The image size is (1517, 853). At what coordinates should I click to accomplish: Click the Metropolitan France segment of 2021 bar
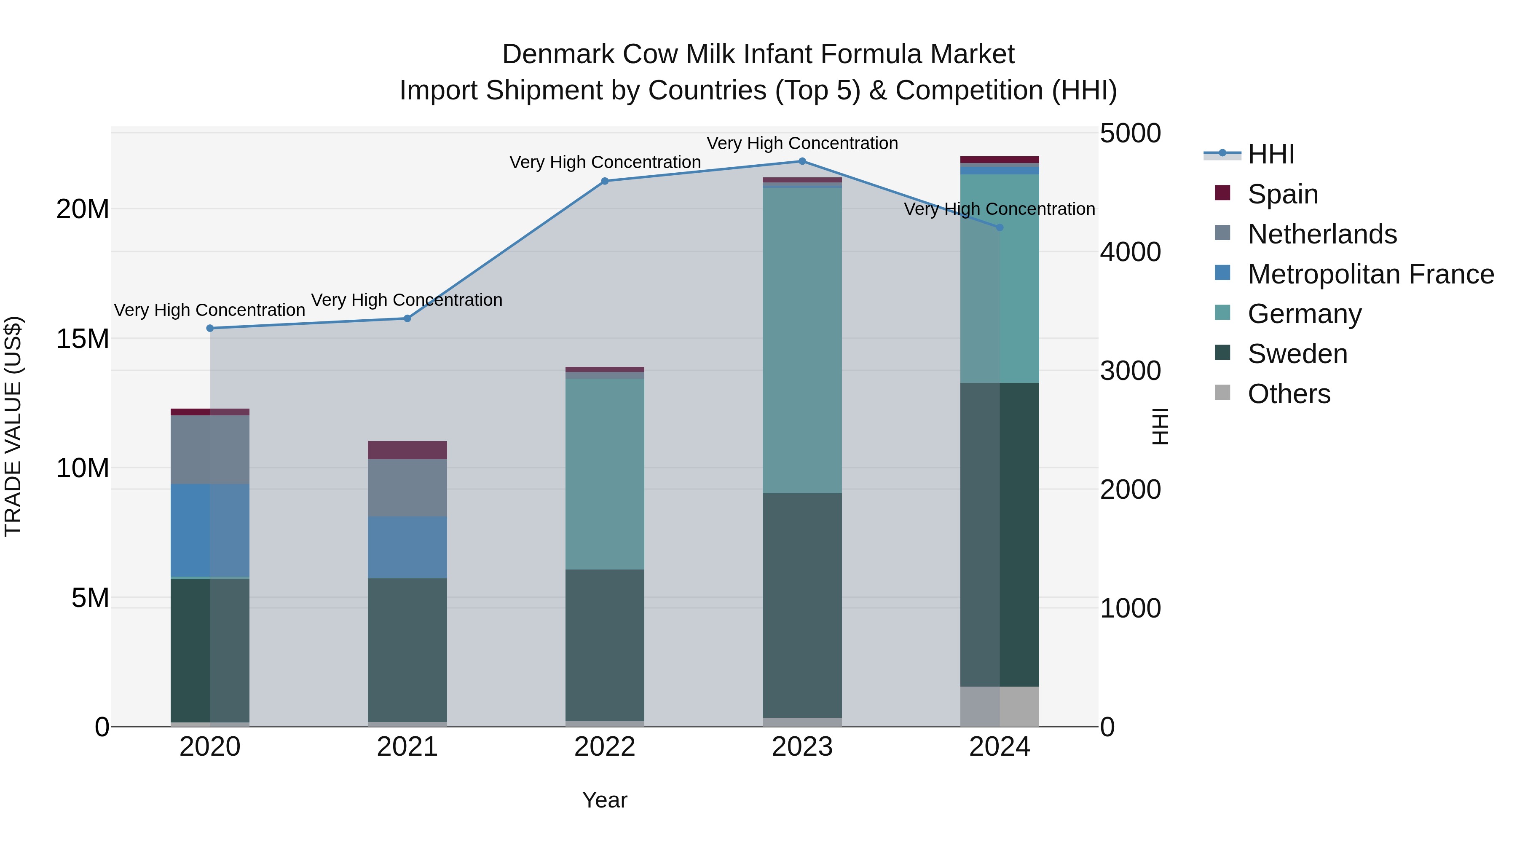point(407,548)
